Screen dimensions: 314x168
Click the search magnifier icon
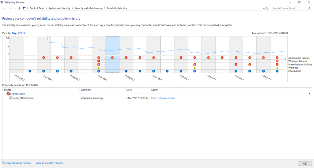[x=309, y=8]
